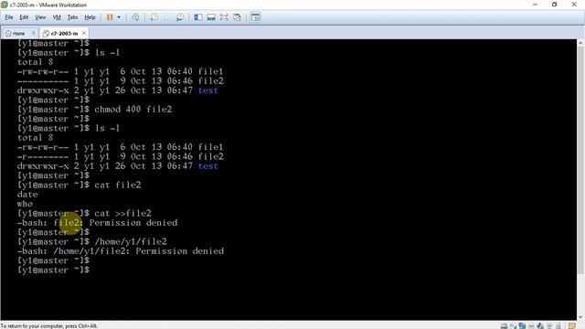Click the scrollbar up arrow

click(x=580, y=43)
